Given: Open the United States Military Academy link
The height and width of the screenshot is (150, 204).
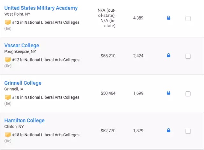Looking at the screenshot, I should [41, 8].
